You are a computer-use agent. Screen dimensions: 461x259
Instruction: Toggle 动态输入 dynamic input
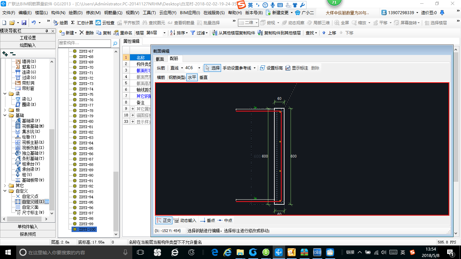click(185, 220)
